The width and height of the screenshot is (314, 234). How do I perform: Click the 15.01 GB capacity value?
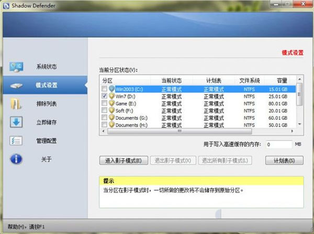point(278,89)
